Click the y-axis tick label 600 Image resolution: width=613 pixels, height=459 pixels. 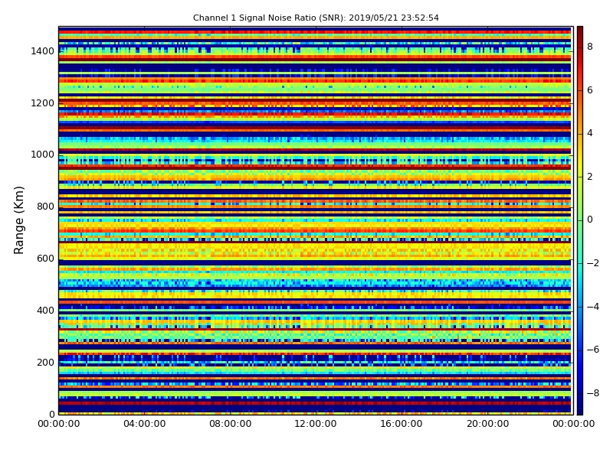click(x=45, y=259)
